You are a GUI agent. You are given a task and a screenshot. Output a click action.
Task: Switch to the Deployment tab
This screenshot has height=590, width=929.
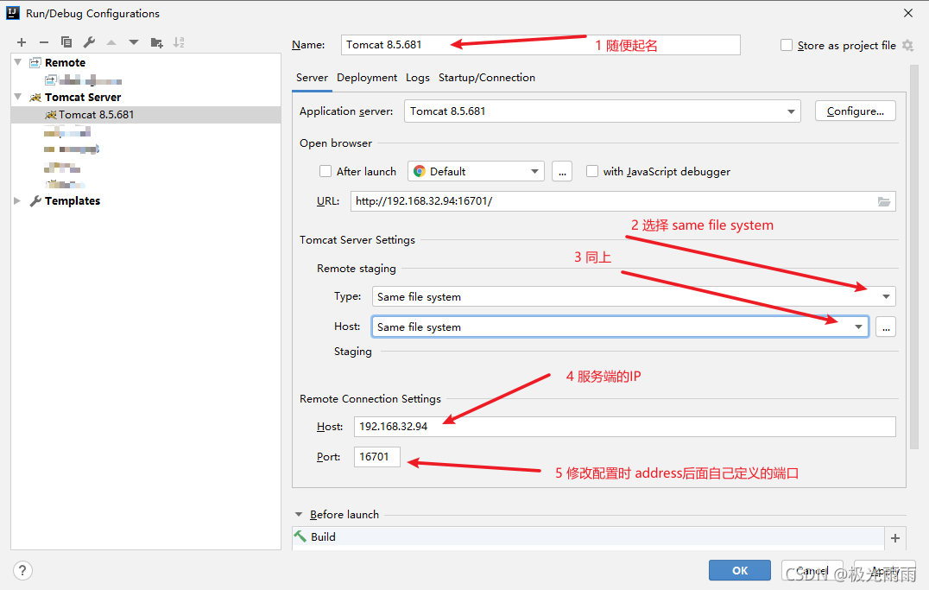pyautogui.click(x=367, y=78)
